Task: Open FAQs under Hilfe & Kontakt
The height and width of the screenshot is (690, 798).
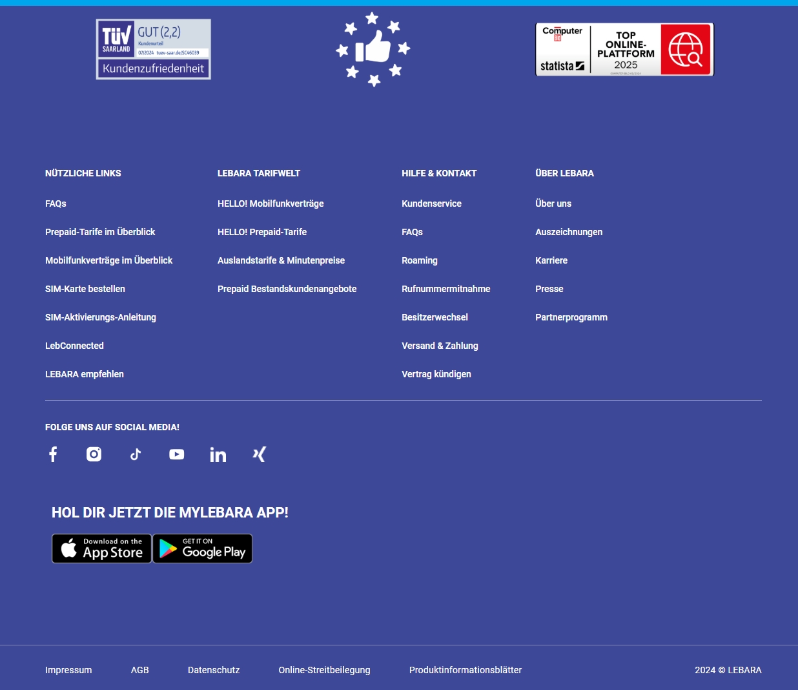Action: click(x=412, y=232)
